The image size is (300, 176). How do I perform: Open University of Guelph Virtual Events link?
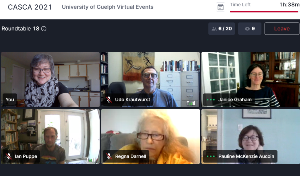(x=108, y=7)
